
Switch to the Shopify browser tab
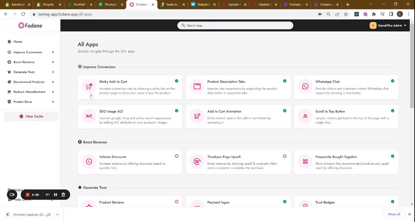(x=48, y=5)
